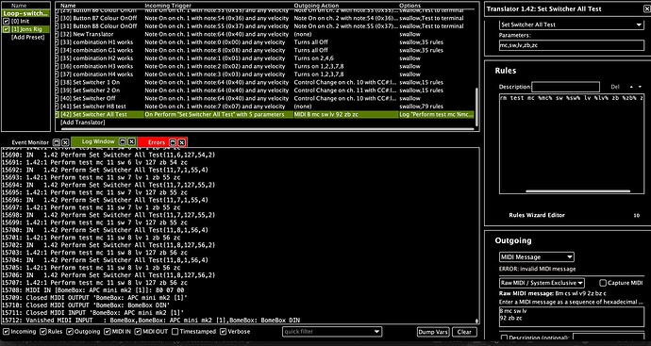The height and width of the screenshot is (346, 651).
Task: Select the [1] Jons Rig preset
Action: (x=25, y=29)
